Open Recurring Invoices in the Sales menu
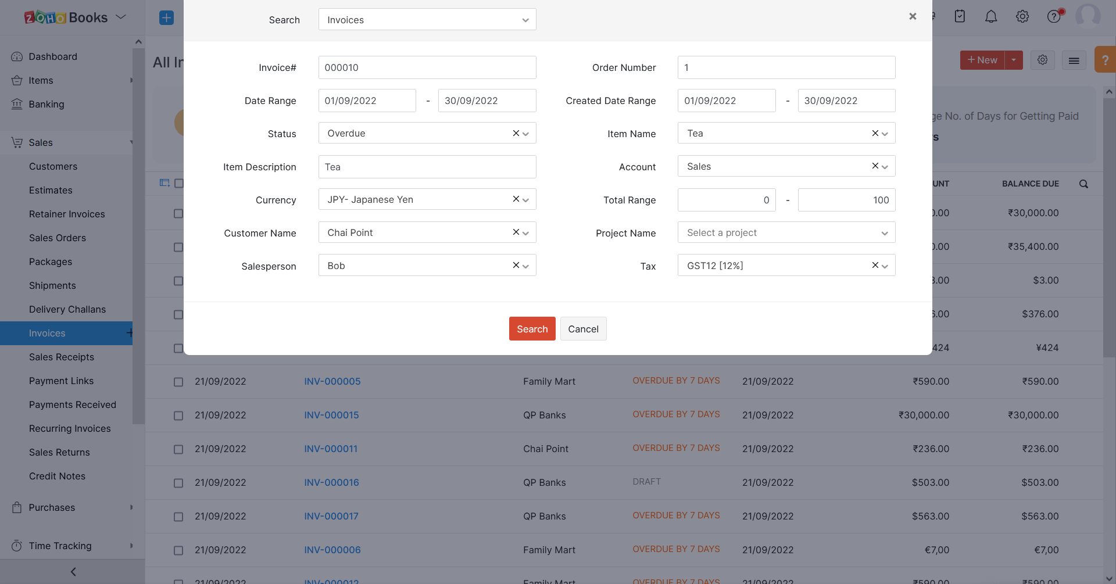Image resolution: width=1116 pixels, height=584 pixels. pyautogui.click(x=70, y=428)
